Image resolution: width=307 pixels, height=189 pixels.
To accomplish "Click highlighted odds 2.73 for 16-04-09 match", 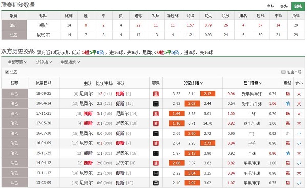I will 208,143.
